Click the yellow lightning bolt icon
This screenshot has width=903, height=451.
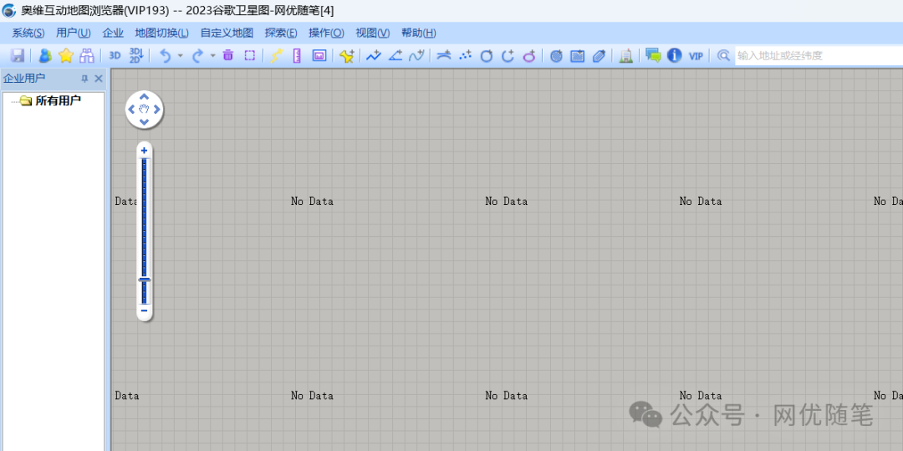click(x=277, y=55)
